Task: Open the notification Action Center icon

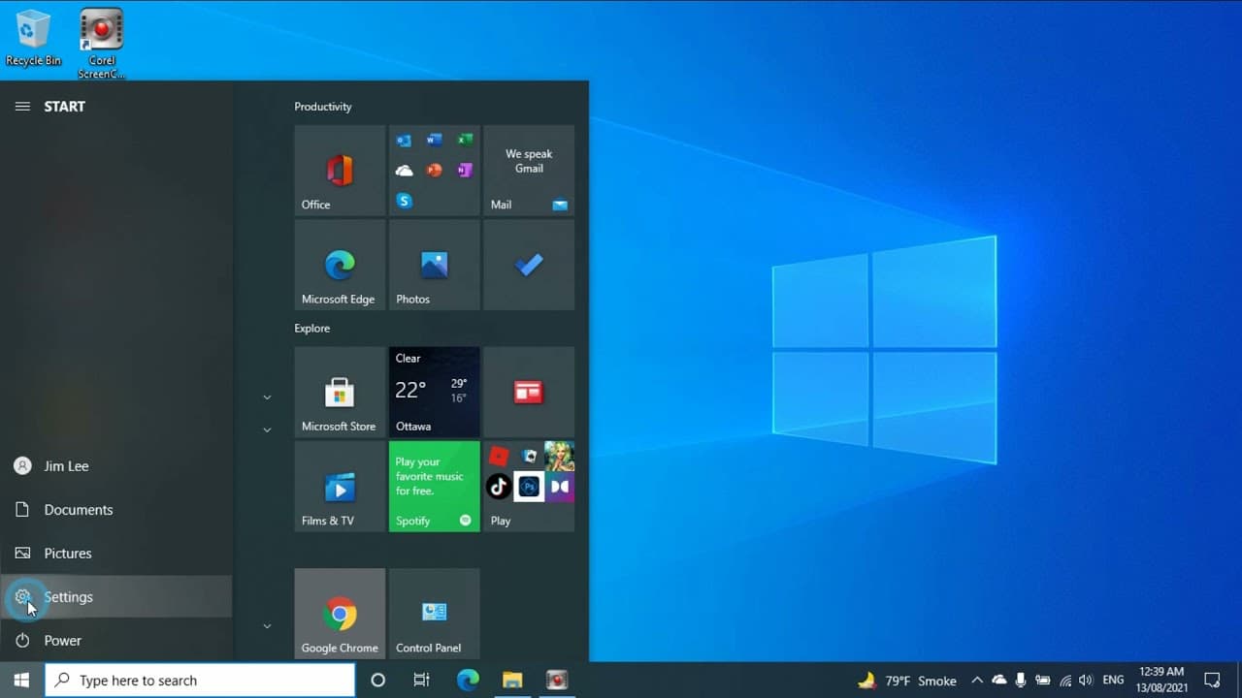Action: pyautogui.click(x=1212, y=681)
